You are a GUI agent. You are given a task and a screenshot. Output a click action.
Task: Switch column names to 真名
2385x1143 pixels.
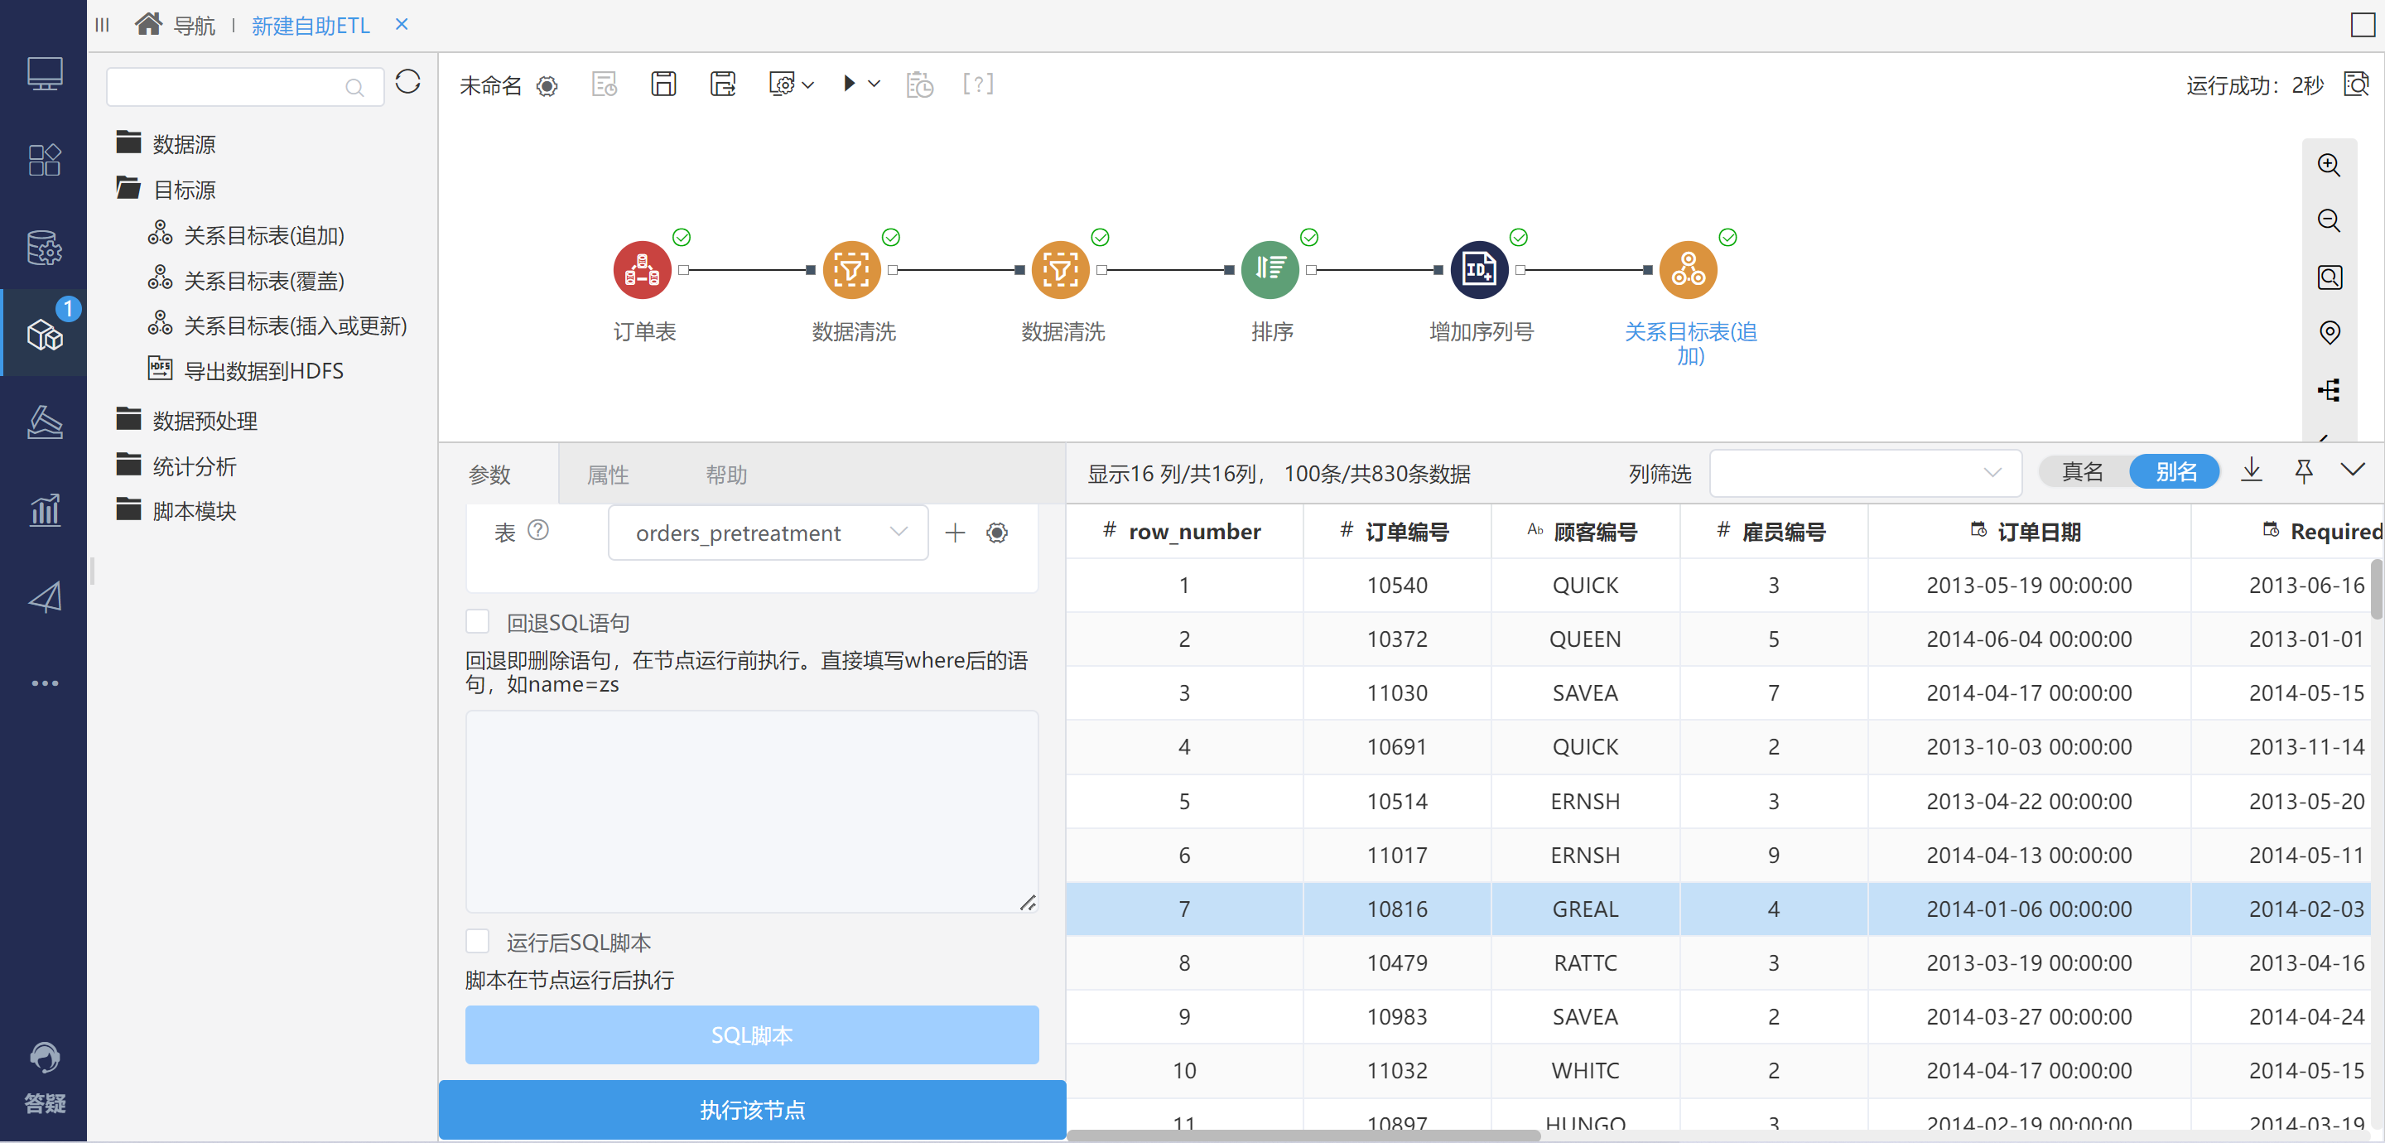(x=2082, y=471)
